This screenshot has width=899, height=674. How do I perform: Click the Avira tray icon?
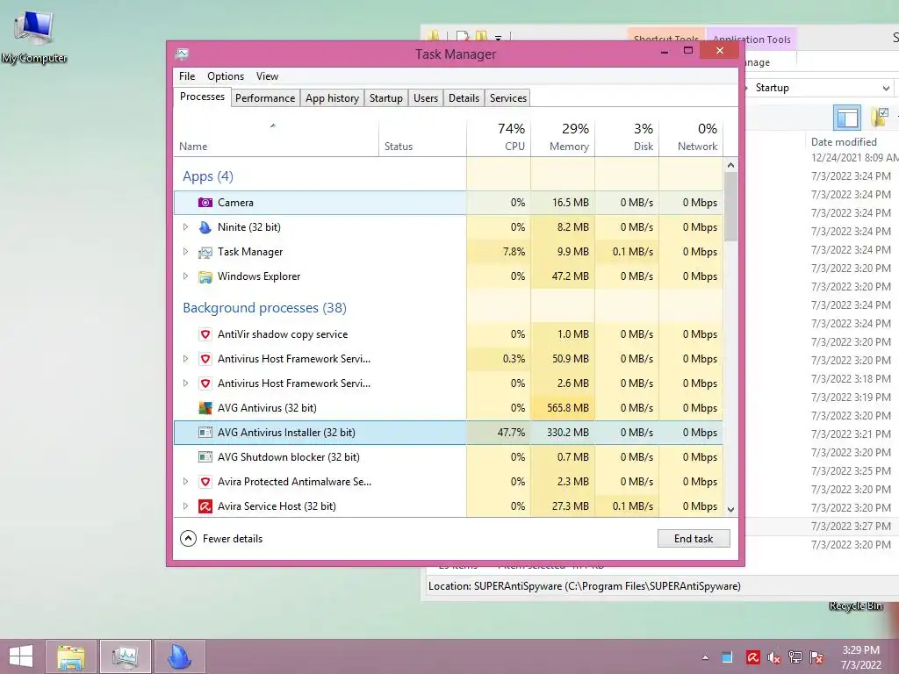pos(752,657)
